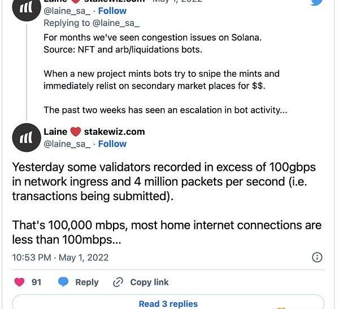Click Laine's avatar on the second tweet
339x309 pixels.
[x=26, y=137]
